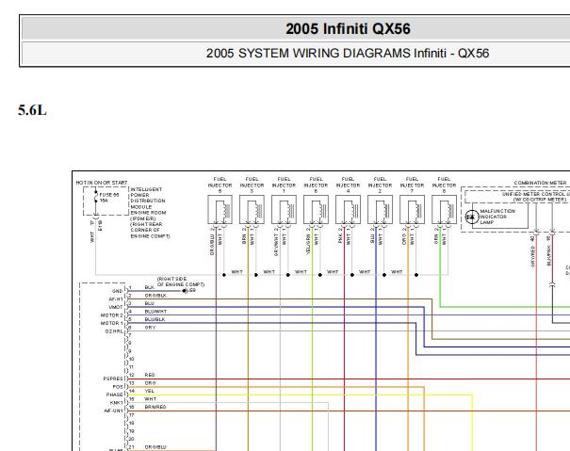570x451 pixels.
Task: Click the 'BRN/RED' wire color on pin 16
Action: 155,407
